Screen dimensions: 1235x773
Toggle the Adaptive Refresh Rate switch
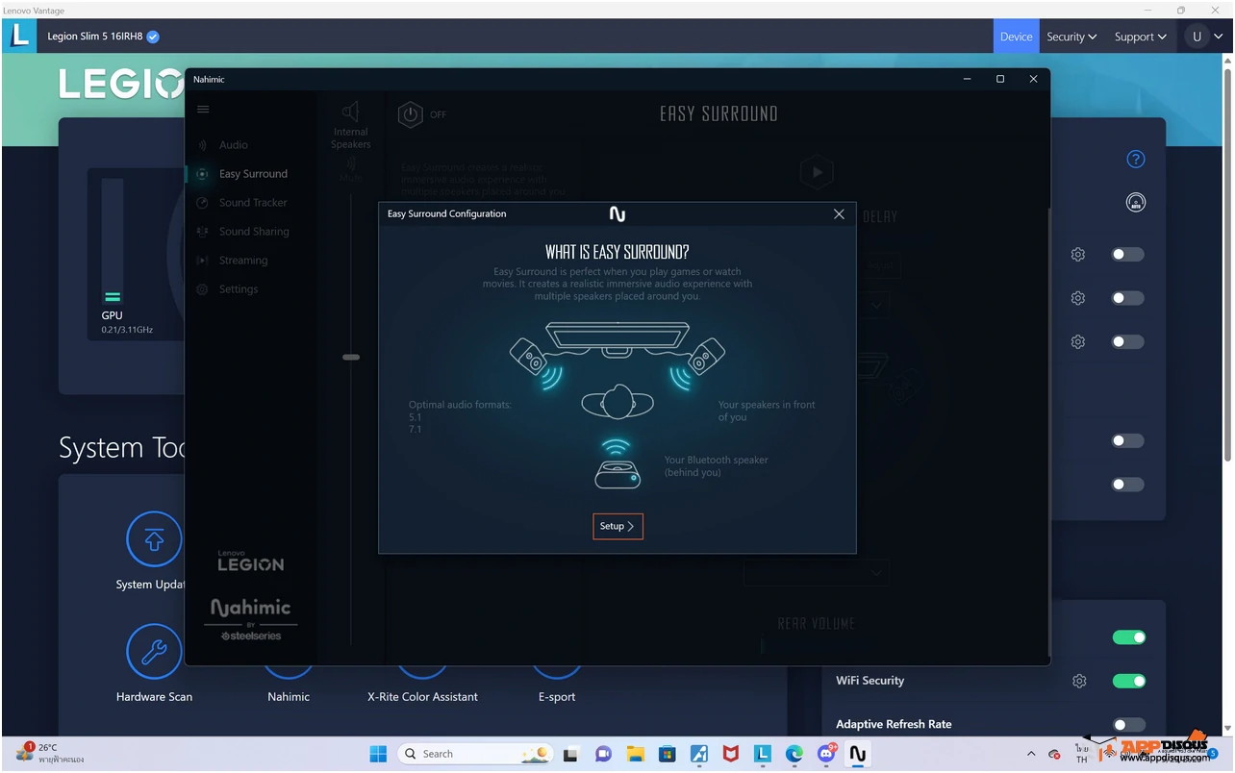[1129, 725]
